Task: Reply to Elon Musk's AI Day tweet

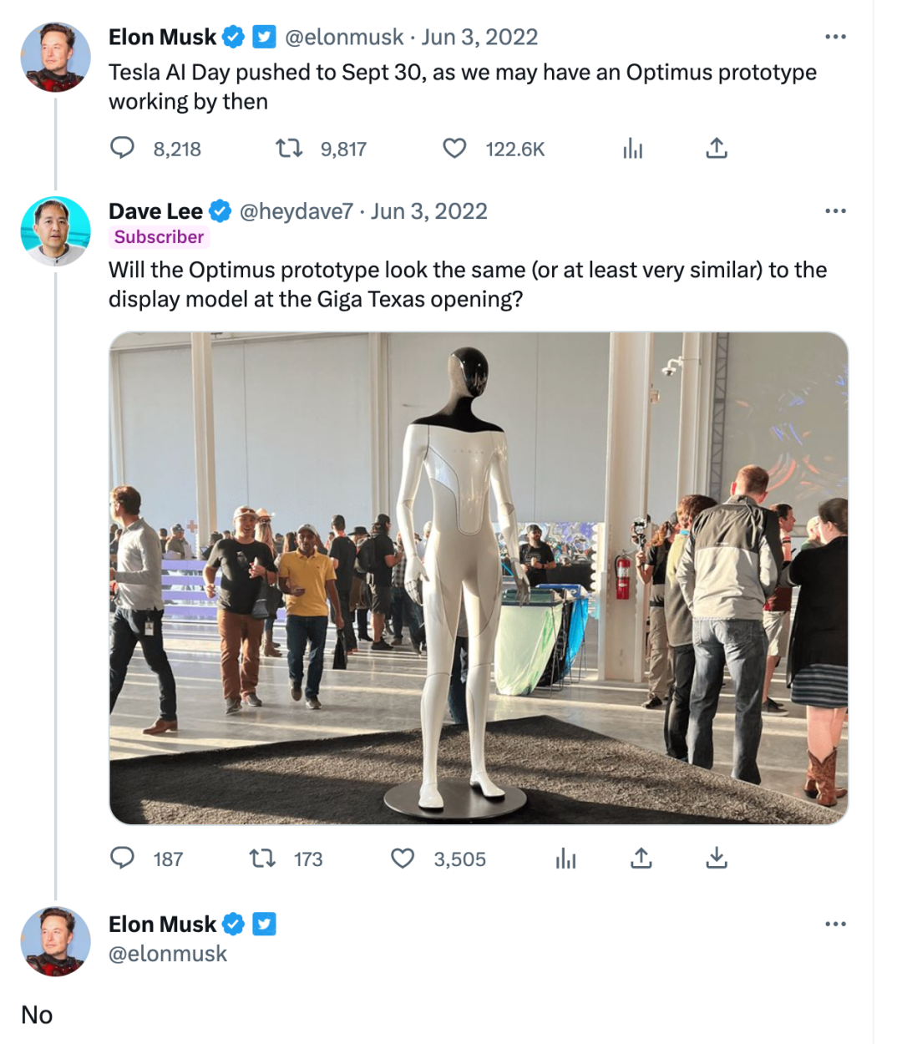Action: coord(123,149)
